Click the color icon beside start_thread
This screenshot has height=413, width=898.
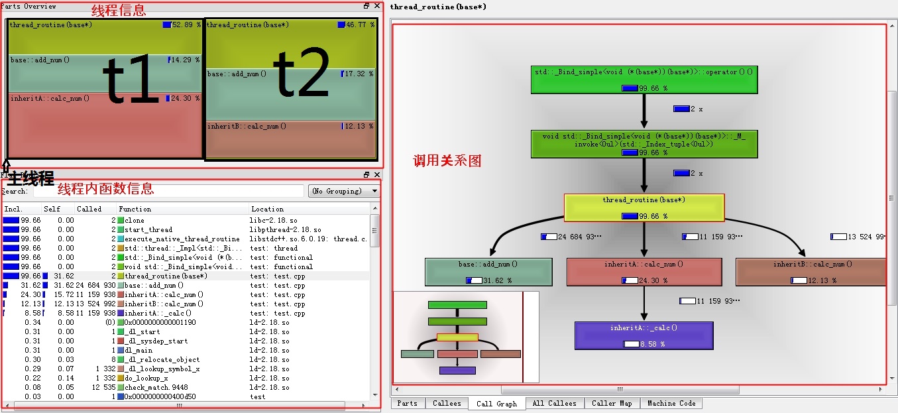[x=121, y=230]
